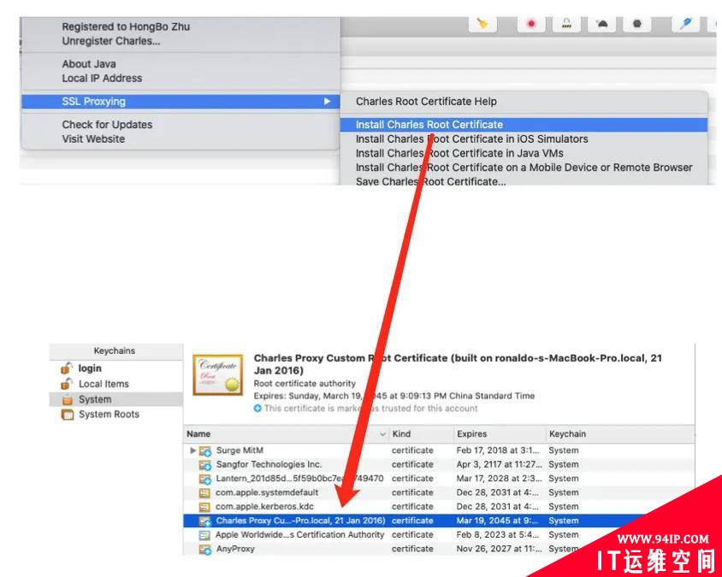722x577 pixels.
Task: Toggle Breakpoints hexagon toolbar icon
Action: tap(636, 23)
